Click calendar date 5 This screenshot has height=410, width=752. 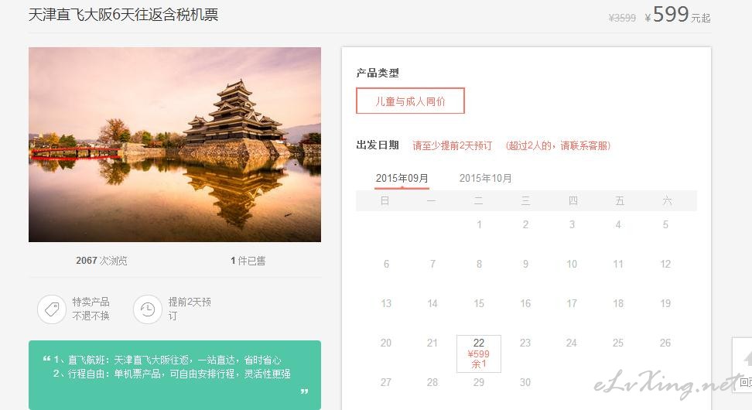tap(665, 224)
